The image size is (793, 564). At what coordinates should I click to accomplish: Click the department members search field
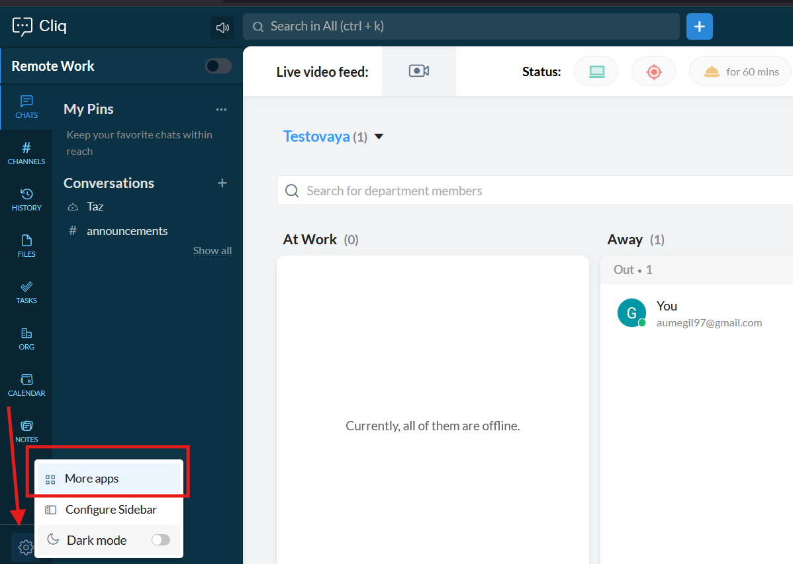[530, 191]
